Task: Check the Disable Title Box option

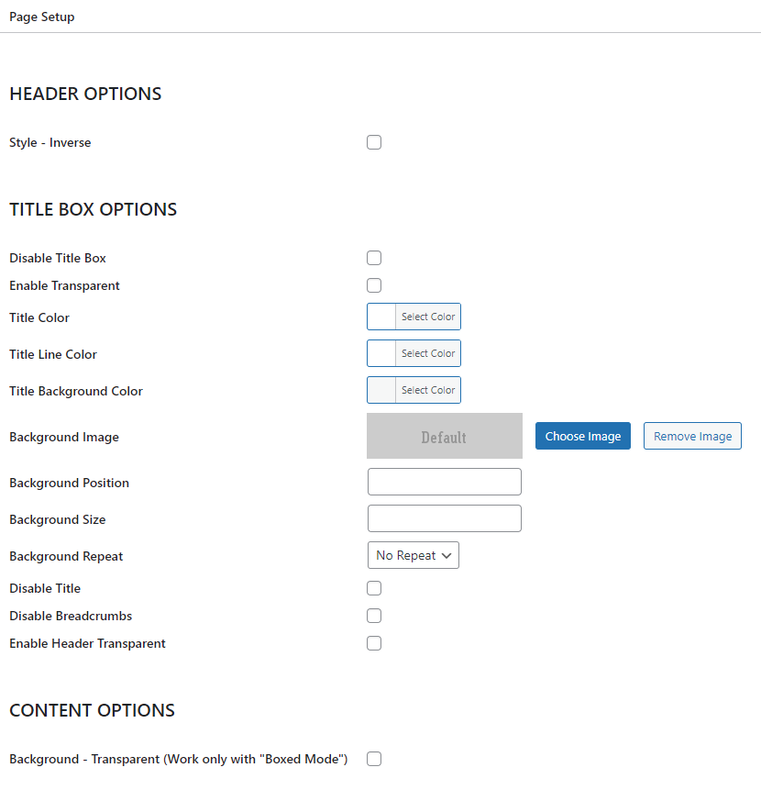Action: coord(374,258)
